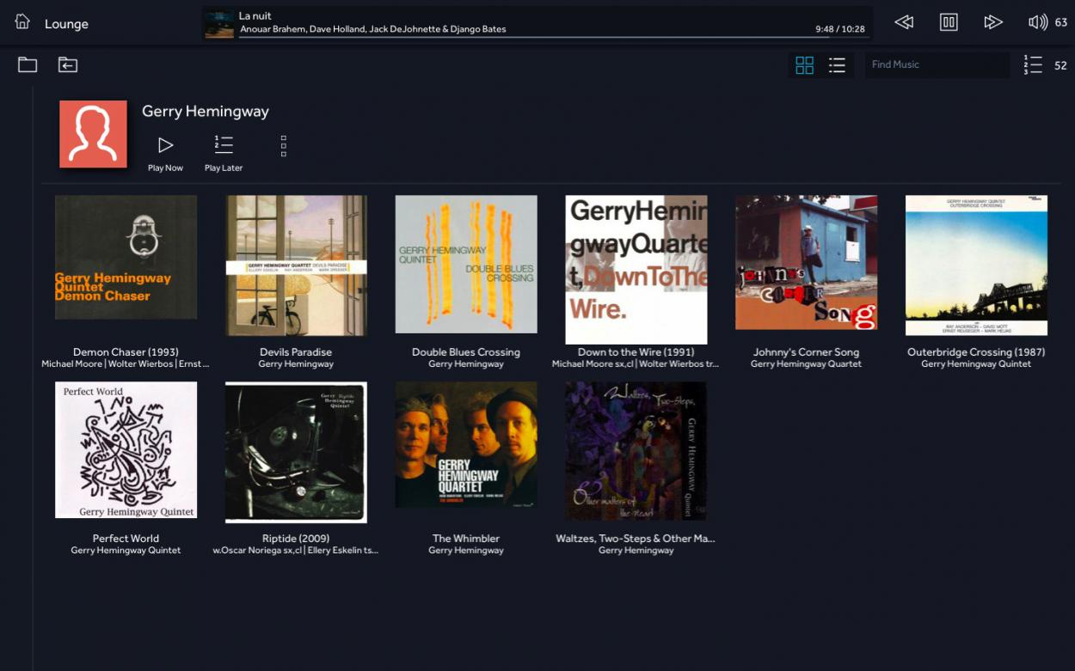Image resolution: width=1075 pixels, height=671 pixels.
Task: Click Play Later to queue the artist
Action: (x=224, y=153)
